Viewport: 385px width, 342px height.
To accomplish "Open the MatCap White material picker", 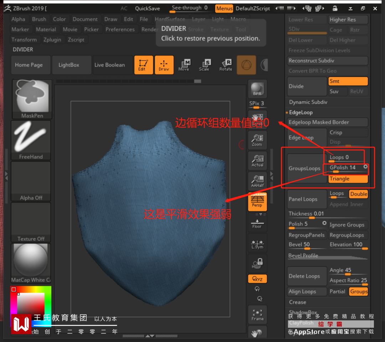I will pos(31,263).
